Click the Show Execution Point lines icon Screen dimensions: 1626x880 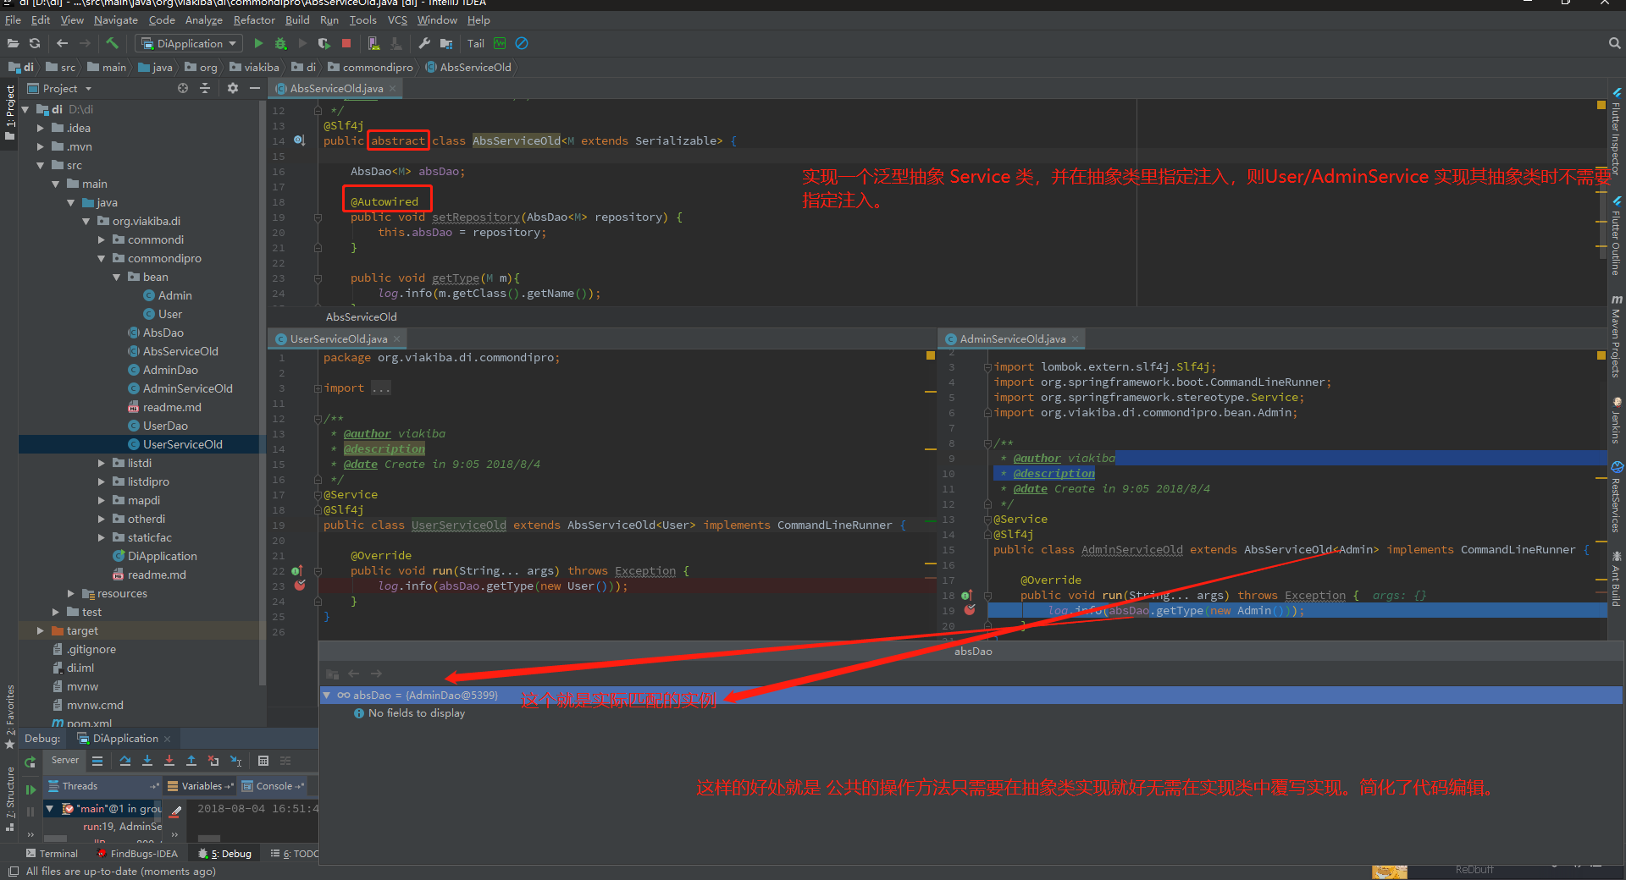tap(97, 761)
